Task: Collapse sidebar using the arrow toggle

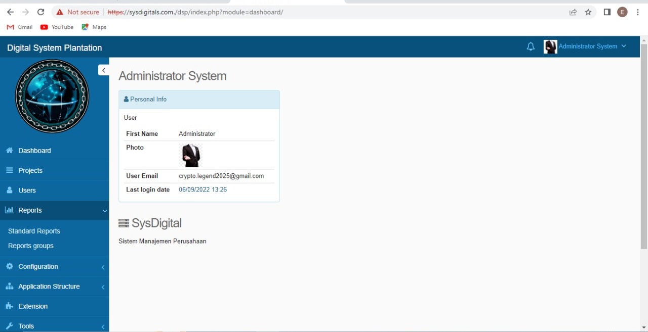Action: point(103,70)
